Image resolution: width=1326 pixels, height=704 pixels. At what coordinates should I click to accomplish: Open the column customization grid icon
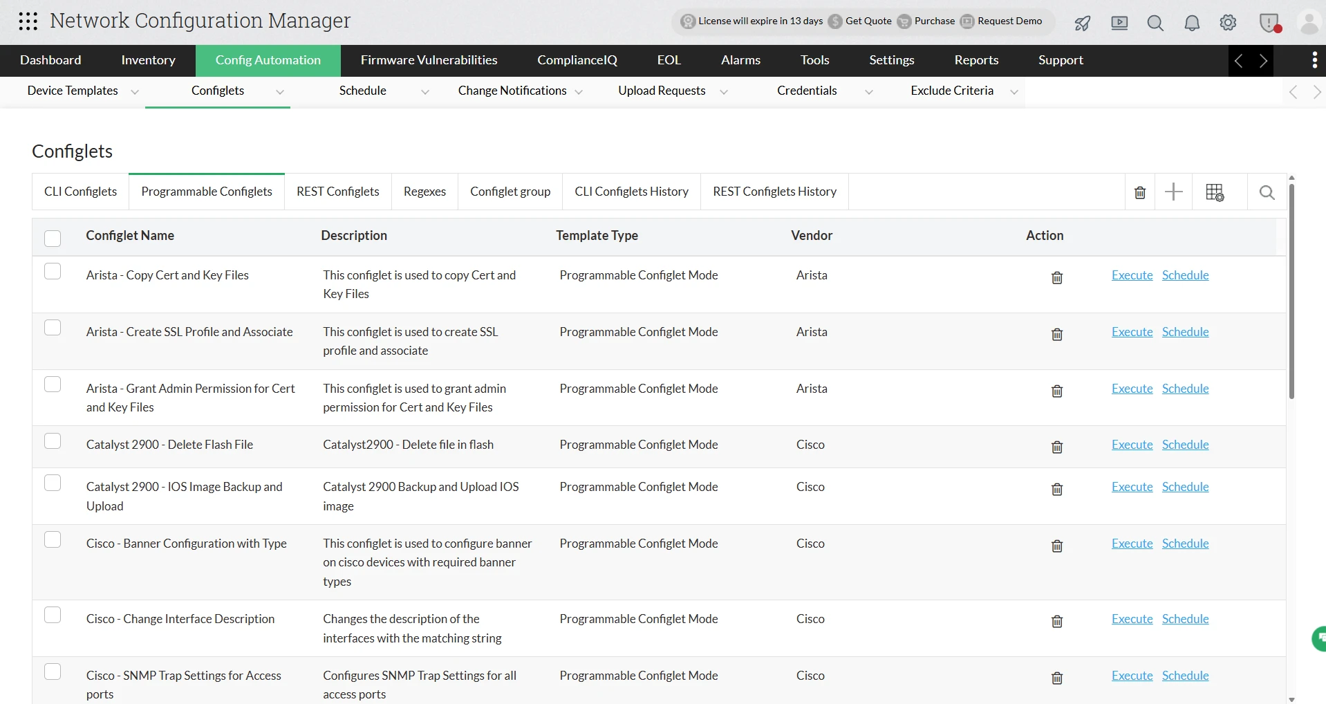pyautogui.click(x=1216, y=192)
